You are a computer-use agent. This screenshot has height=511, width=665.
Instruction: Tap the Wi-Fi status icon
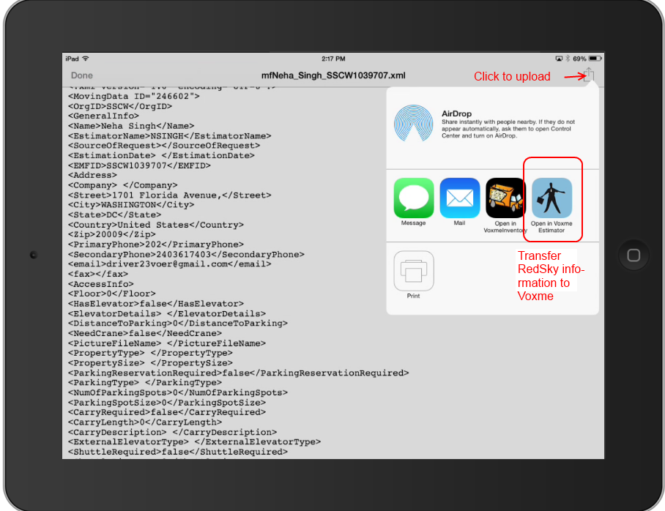pos(86,59)
